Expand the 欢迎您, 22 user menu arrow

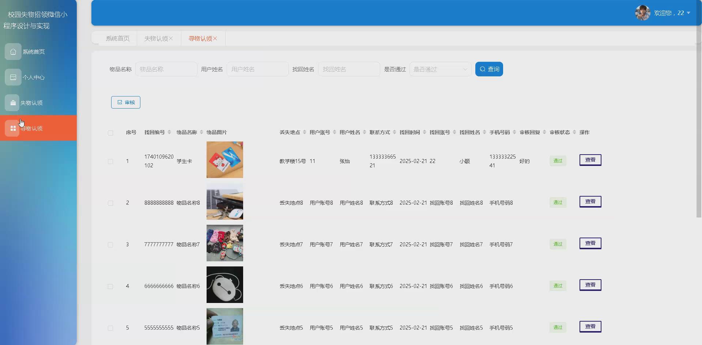(689, 13)
